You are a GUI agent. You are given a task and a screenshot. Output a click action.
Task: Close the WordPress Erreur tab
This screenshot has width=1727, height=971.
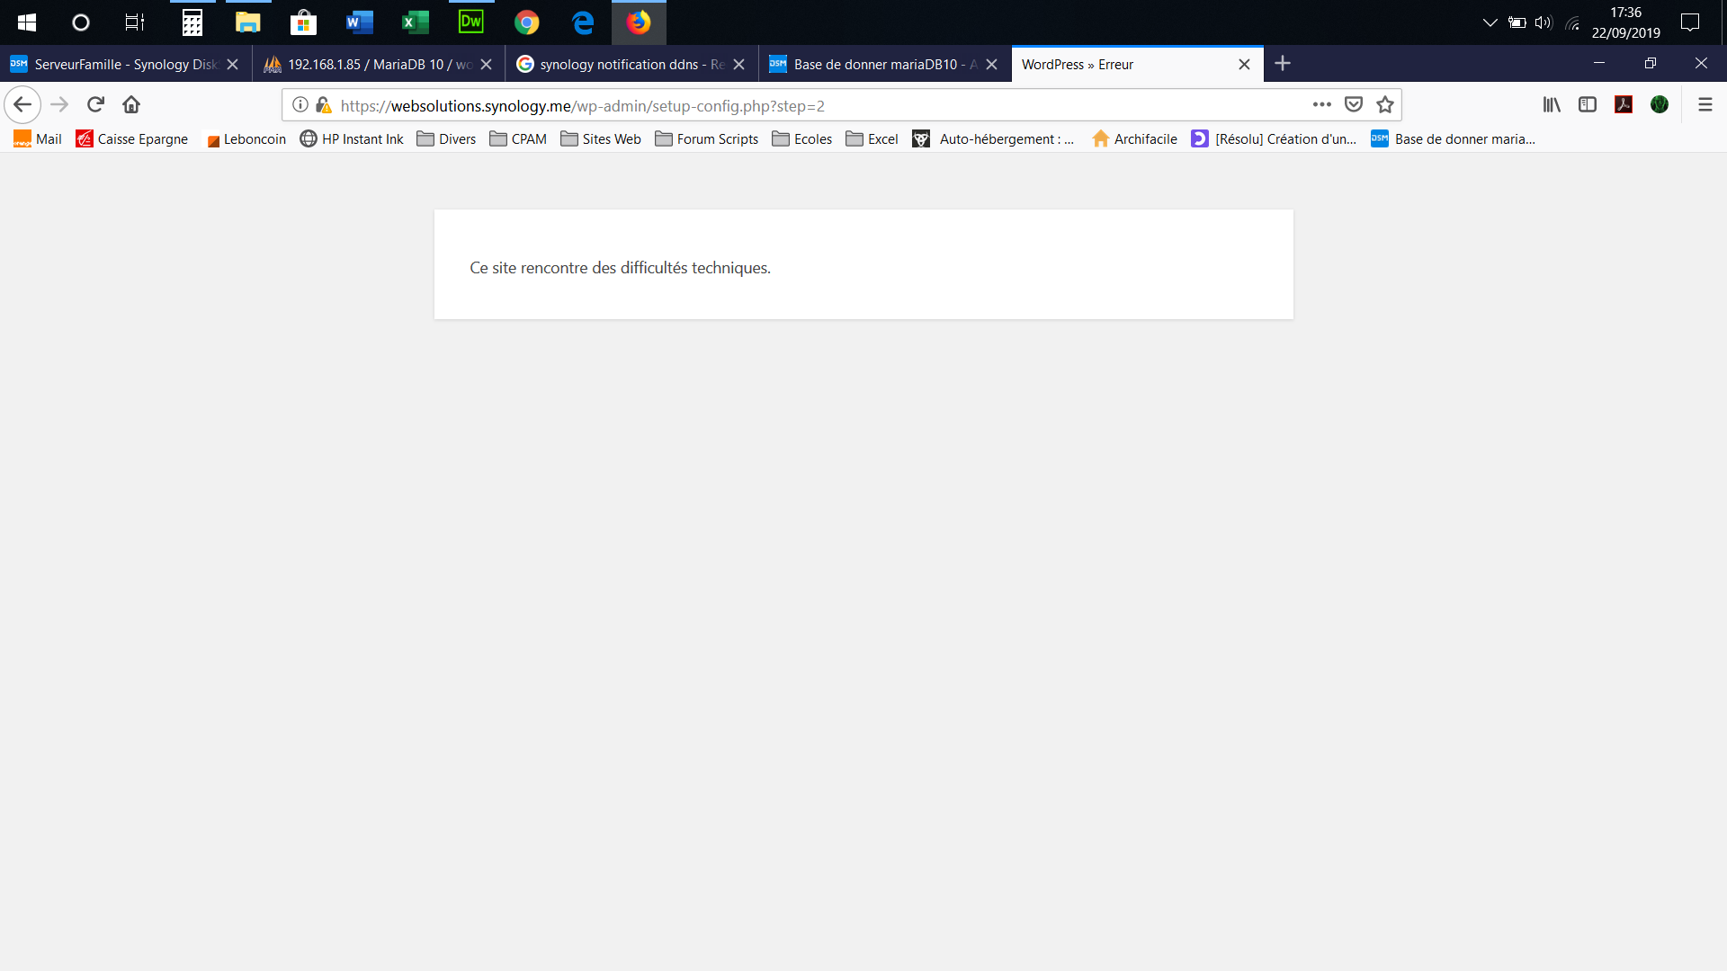point(1244,64)
